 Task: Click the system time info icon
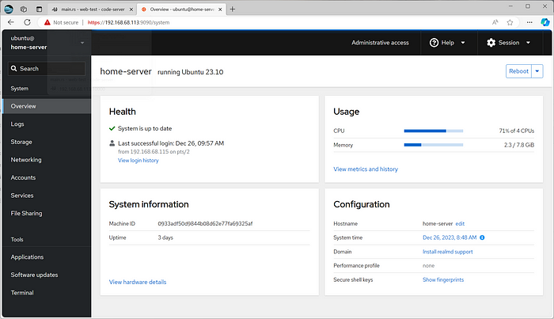pos(482,237)
